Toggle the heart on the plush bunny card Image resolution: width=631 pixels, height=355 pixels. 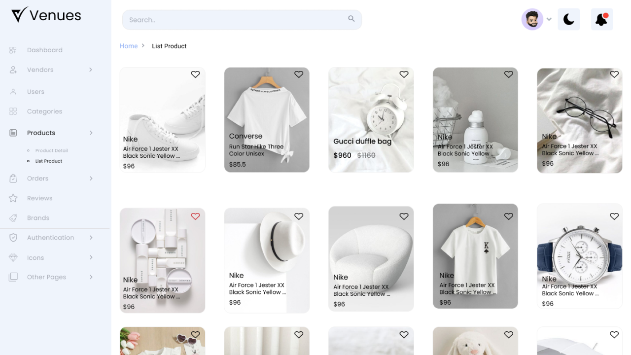point(509,335)
